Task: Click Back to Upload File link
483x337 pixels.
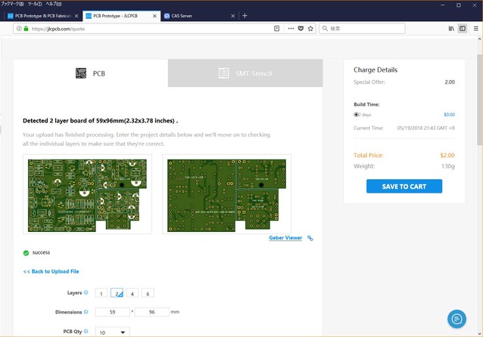Action: [x=51, y=271]
